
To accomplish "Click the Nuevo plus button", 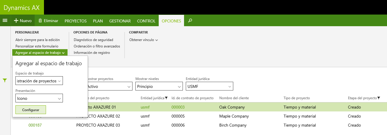I will [23, 21].
